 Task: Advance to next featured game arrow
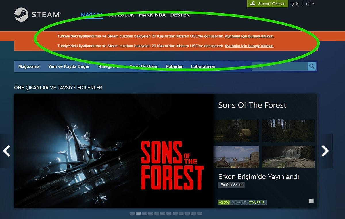(x=325, y=151)
